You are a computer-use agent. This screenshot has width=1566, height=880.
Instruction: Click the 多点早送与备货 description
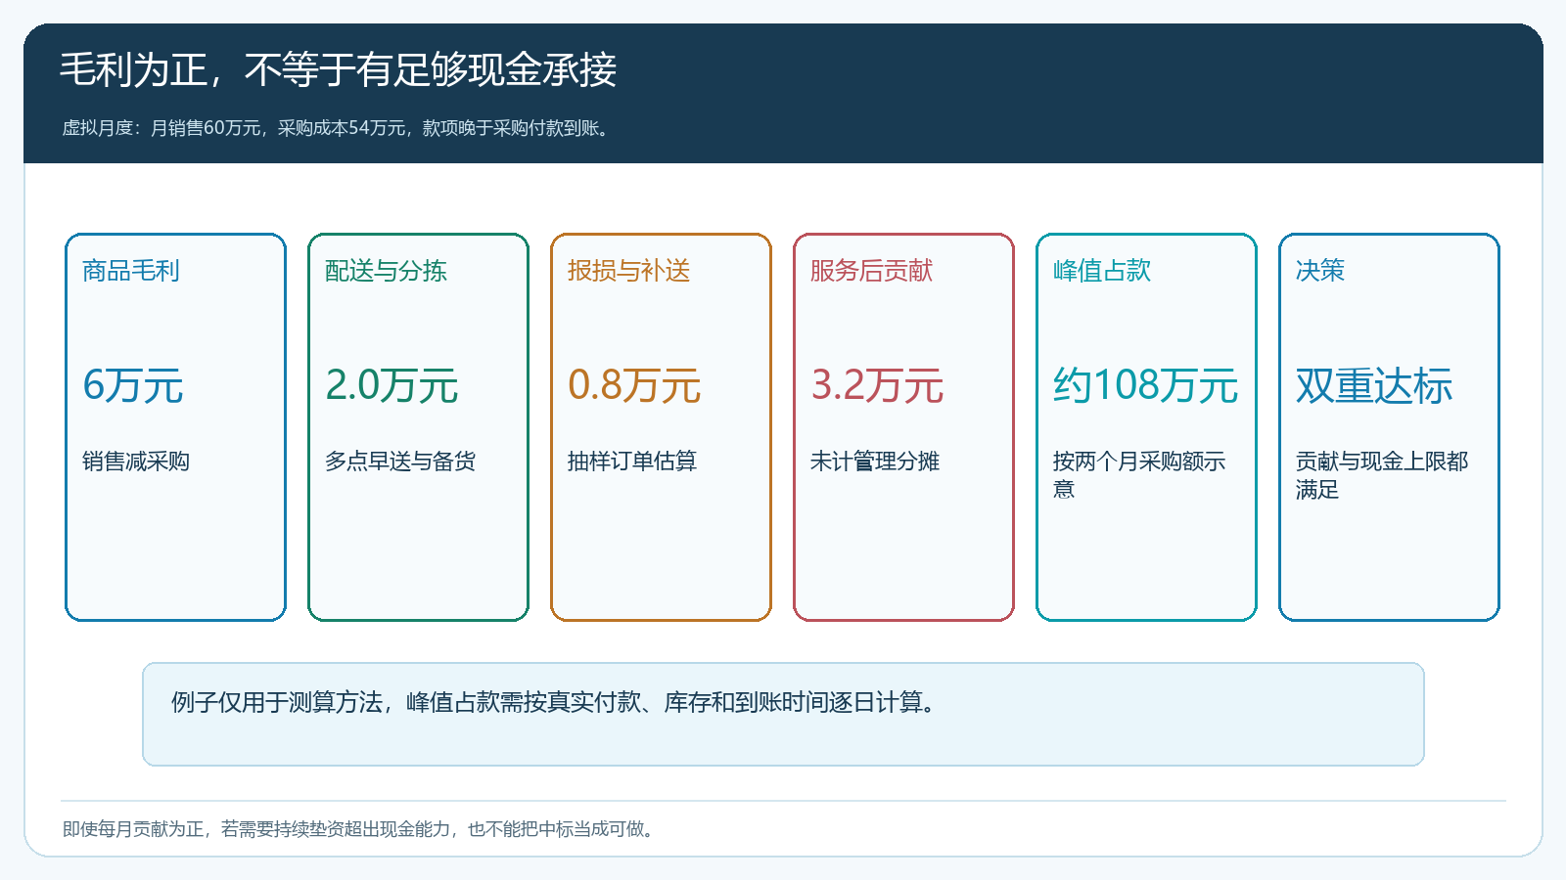(400, 462)
